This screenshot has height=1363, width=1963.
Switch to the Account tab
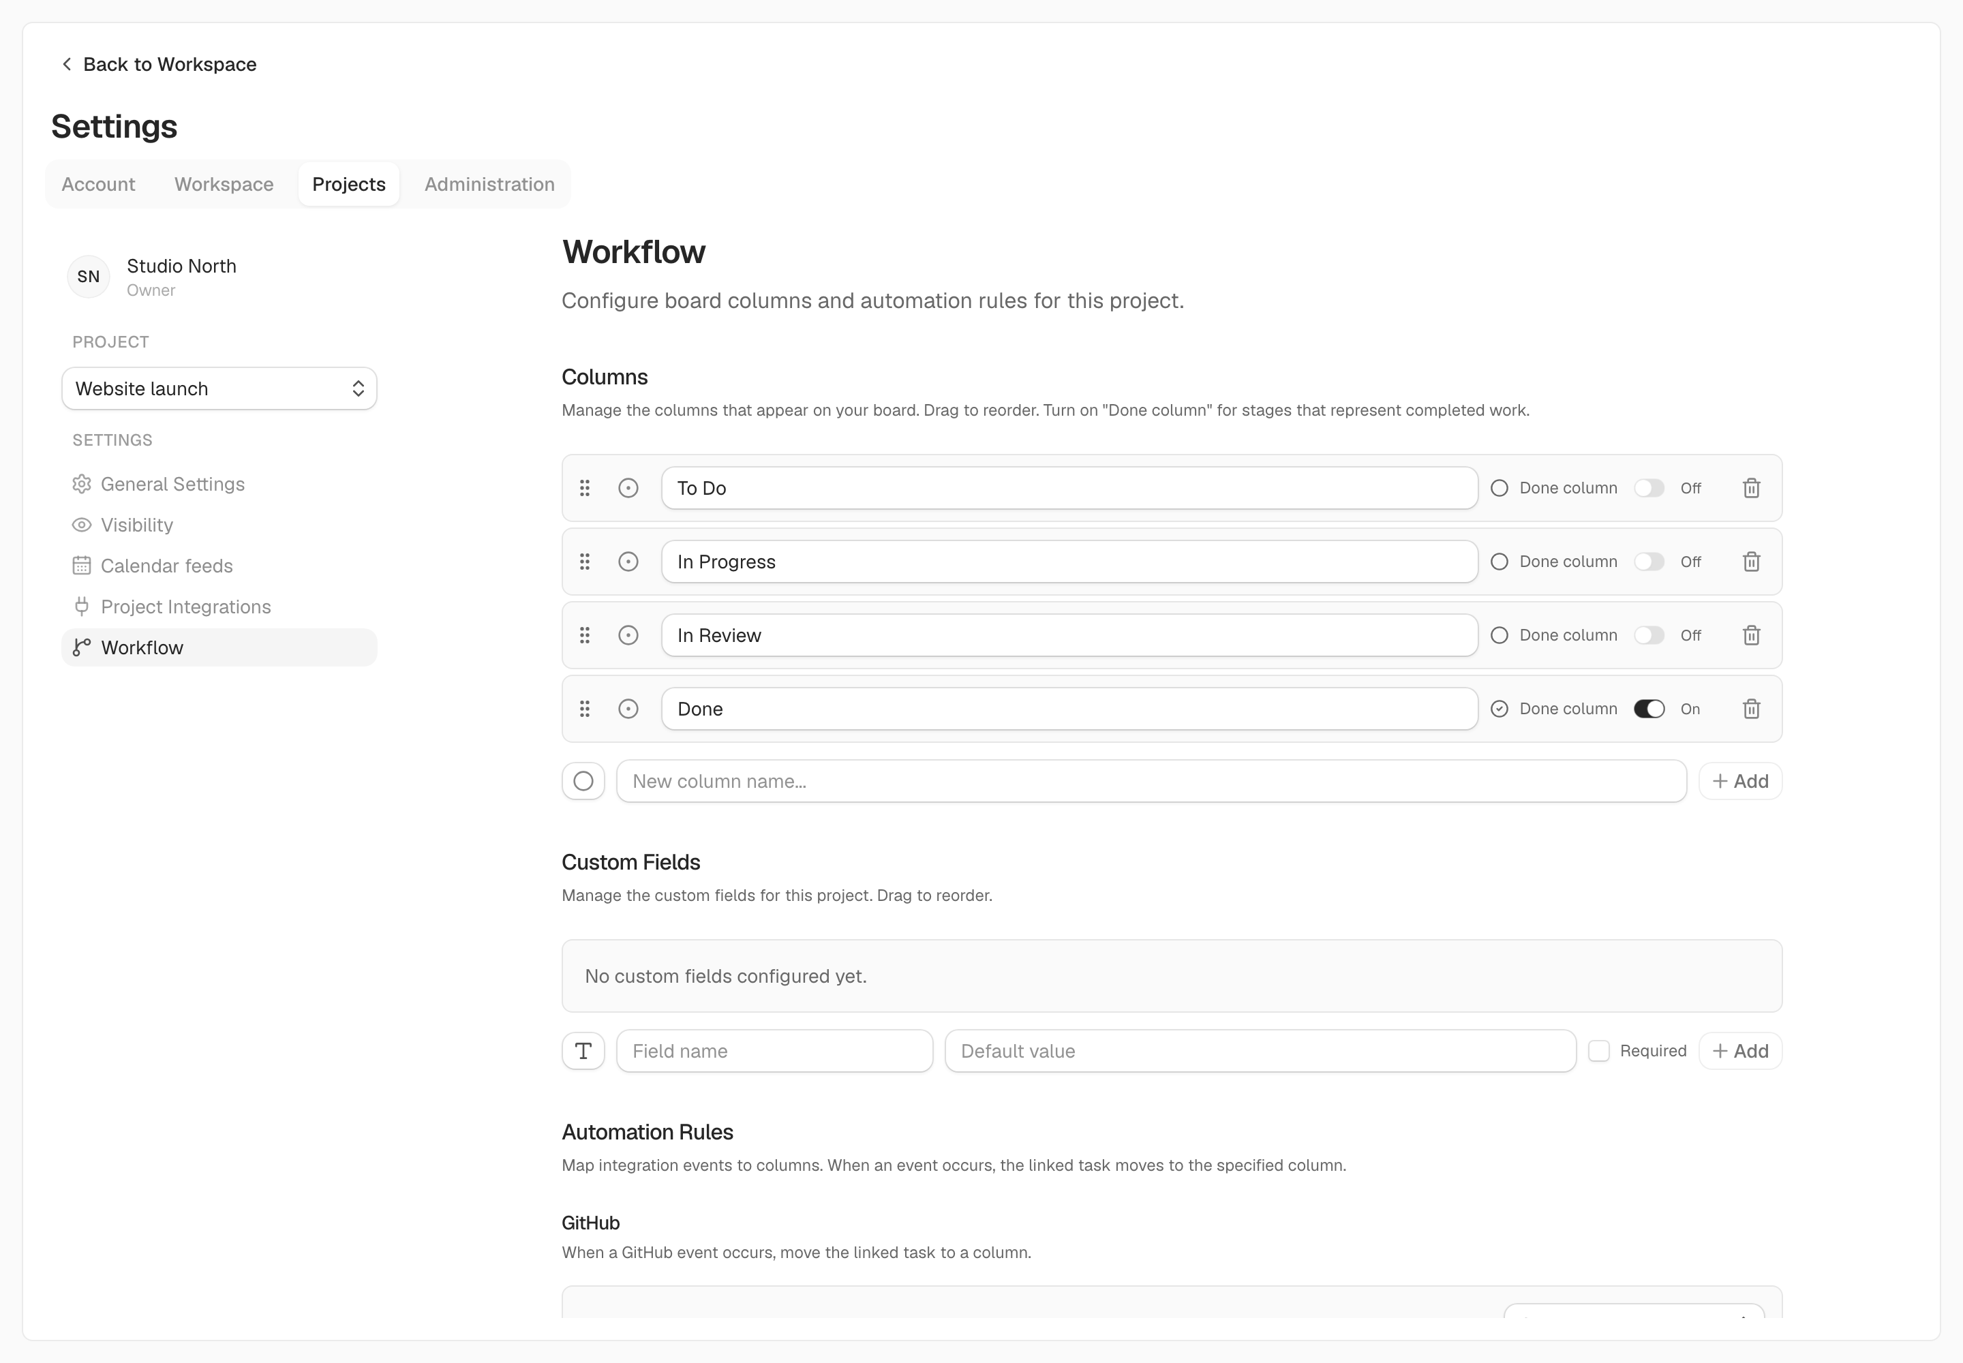[98, 183]
